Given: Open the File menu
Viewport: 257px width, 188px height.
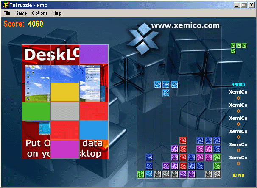Looking at the screenshot, I should [x=7, y=13].
